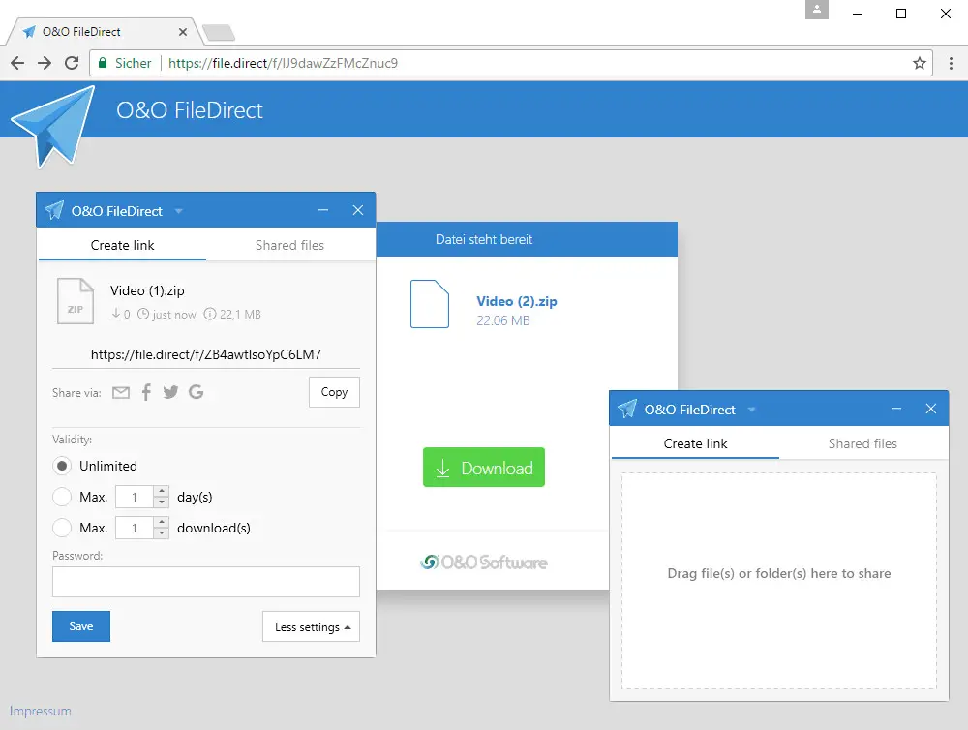Open title dropdown arrow in left FileDirect window
The image size is (968, 730).
click(x=179, y=211)
